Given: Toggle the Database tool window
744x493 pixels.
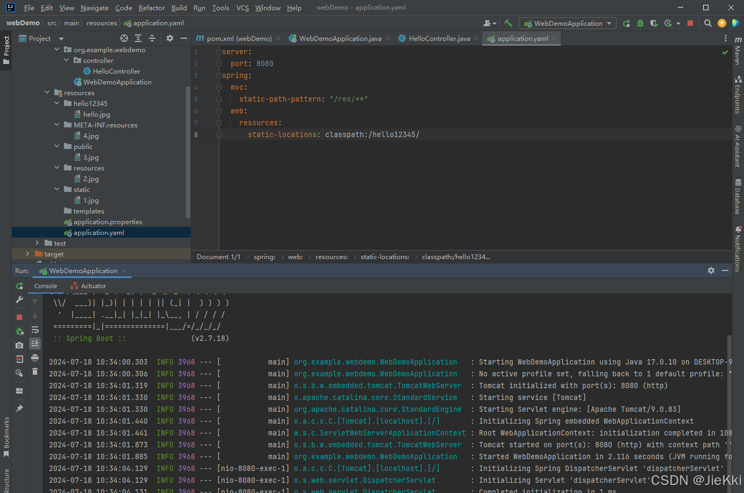Looking at the screenshot, I should tap(738, 196).
